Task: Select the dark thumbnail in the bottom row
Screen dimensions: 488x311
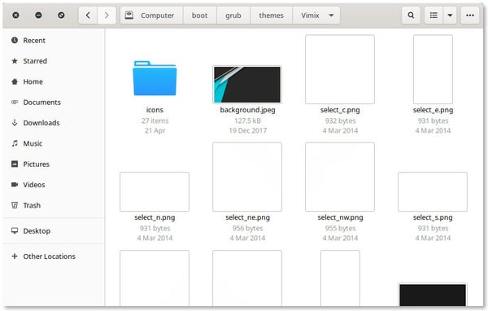Action: click(x=433, y=295)
